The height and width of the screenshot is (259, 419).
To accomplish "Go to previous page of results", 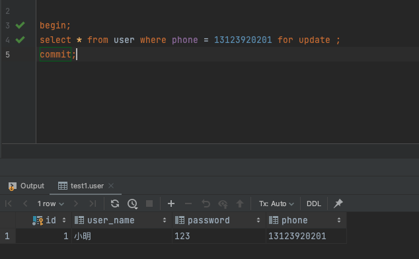I will 25,203.
